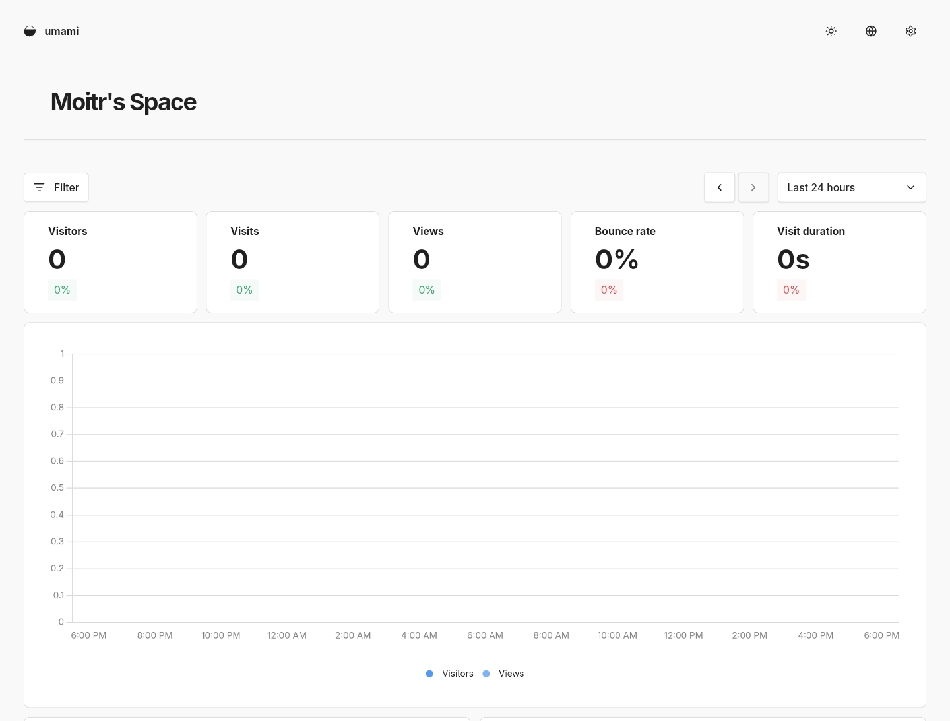Select the Visitors metric card

(110, 262)
